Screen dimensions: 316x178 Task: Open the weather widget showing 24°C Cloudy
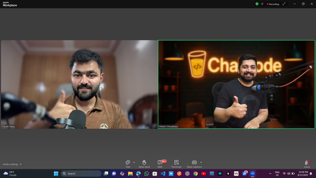click(10, 174)
